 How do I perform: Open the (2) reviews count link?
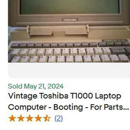coord(59,118)
